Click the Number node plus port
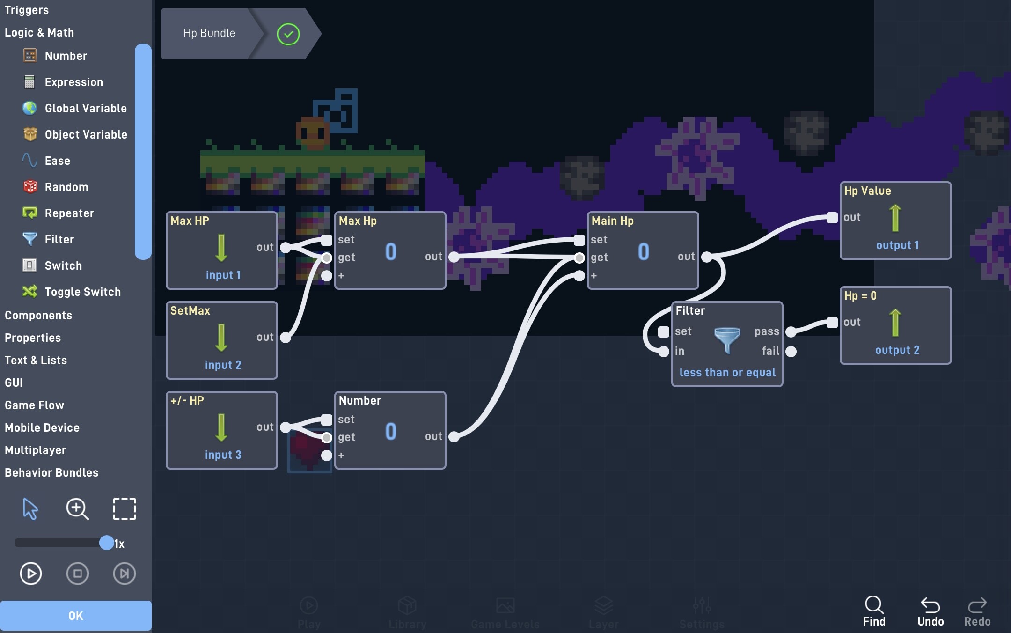 (327, 456)
